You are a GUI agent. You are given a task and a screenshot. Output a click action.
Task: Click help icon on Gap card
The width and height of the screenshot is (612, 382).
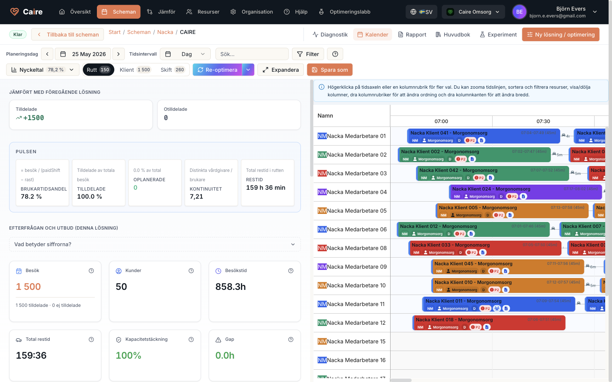291,340
